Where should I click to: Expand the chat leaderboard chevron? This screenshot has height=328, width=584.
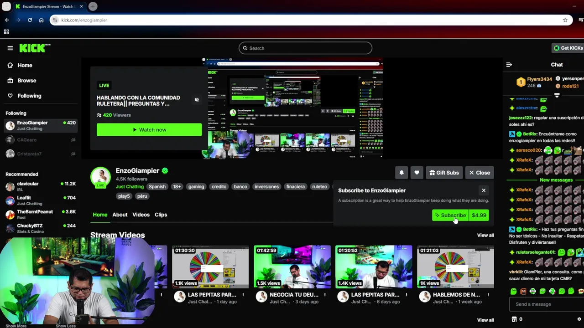[x=557, y=95]
